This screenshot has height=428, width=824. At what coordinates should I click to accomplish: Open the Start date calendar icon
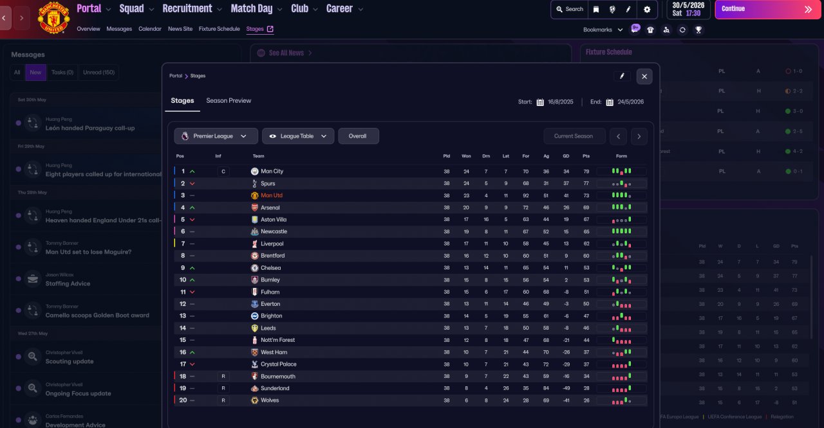point(540,102)
